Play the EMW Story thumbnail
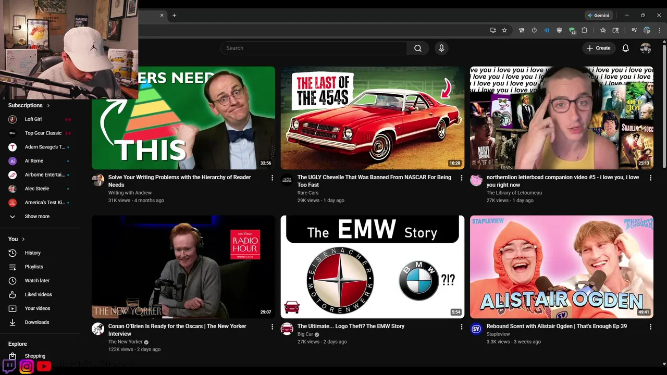The image size is (667, 375). (372, 267)
